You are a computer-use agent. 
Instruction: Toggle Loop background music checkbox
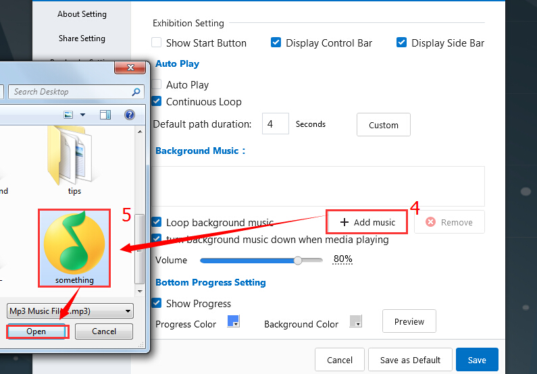pos(157,222)
